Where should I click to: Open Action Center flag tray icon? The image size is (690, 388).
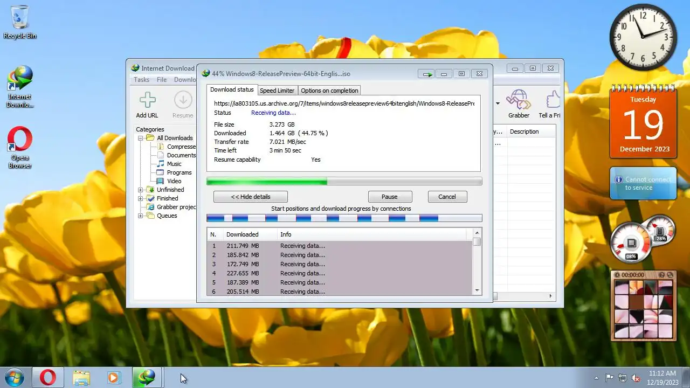click(x=610, y=378)
